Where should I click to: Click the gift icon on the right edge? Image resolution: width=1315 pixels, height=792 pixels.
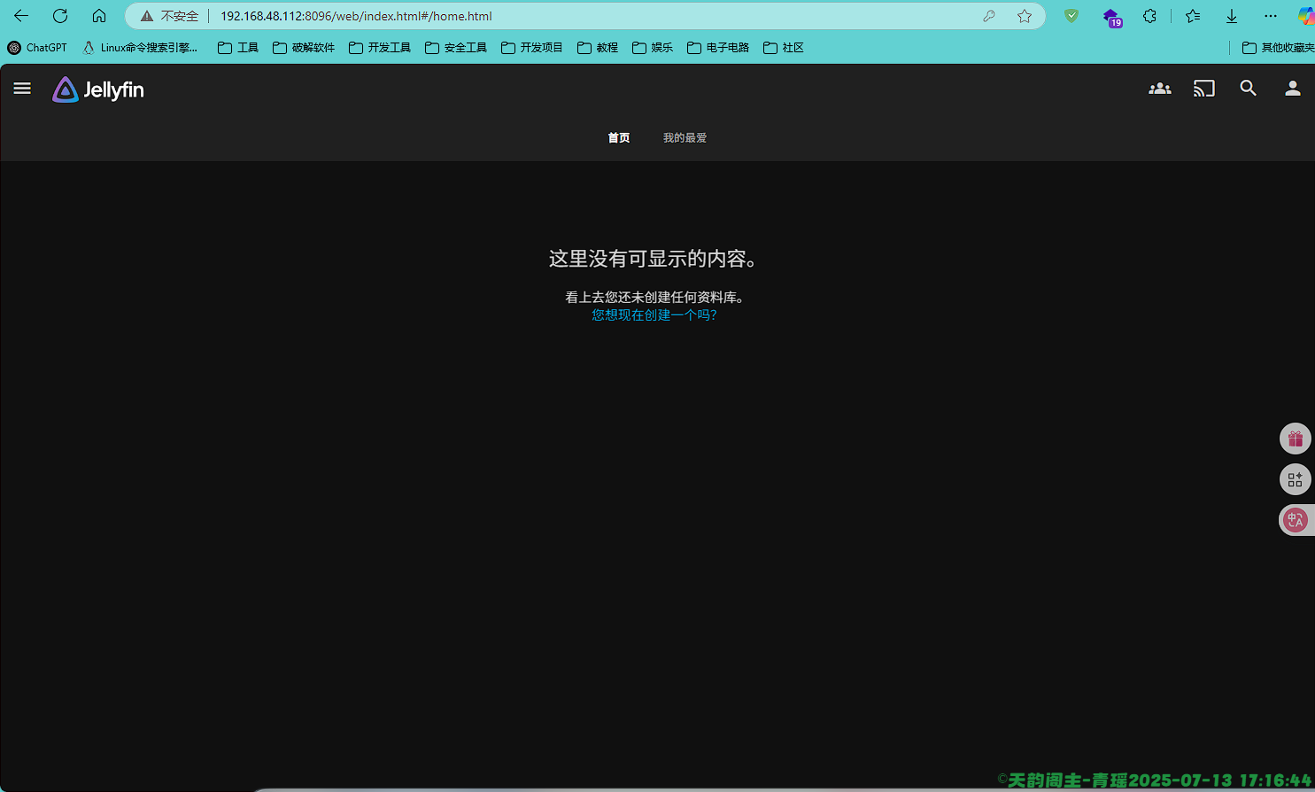[1295, 438]
